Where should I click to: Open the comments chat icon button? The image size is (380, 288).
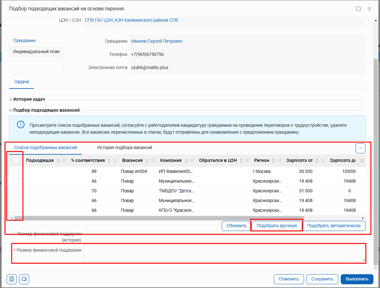tap(24, 279)
